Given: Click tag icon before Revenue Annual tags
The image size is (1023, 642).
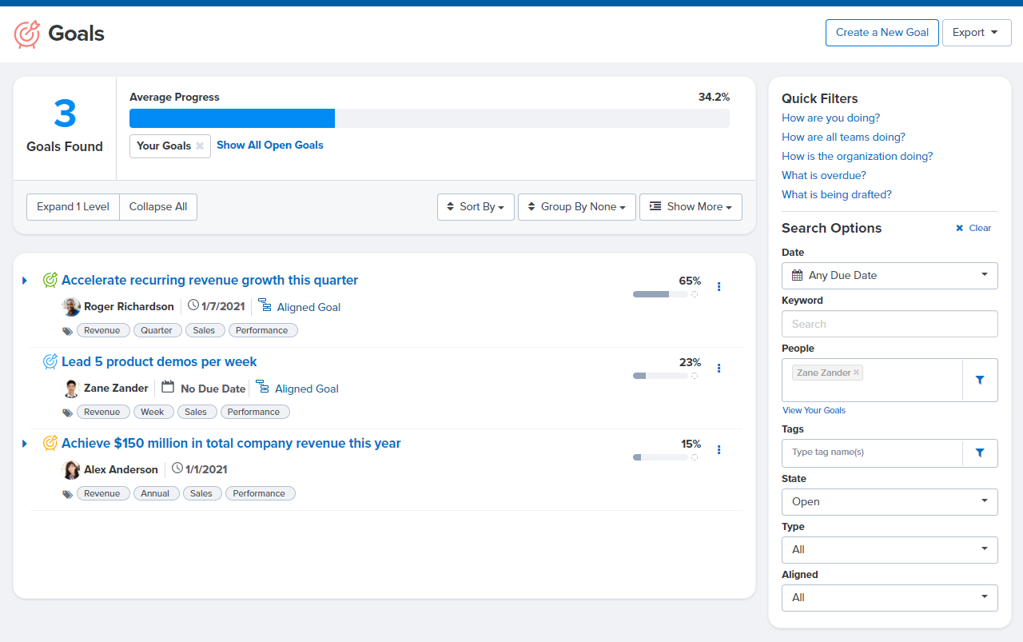Looking at the screenshot, I should click(68, 494).
